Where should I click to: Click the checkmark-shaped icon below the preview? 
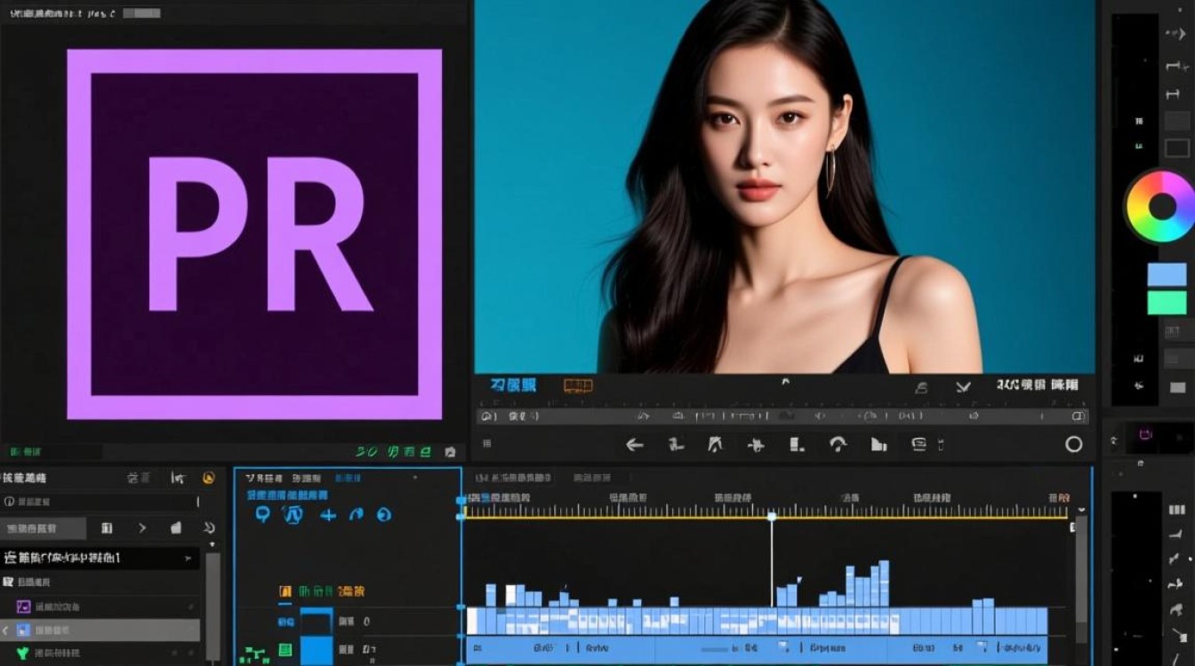963,386
